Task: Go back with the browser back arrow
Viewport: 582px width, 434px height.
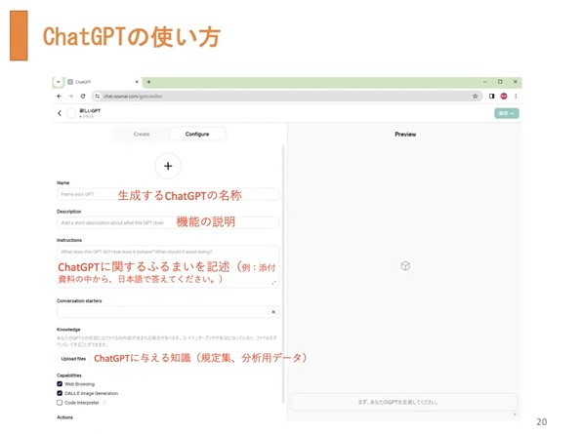Action: (59, 96)
